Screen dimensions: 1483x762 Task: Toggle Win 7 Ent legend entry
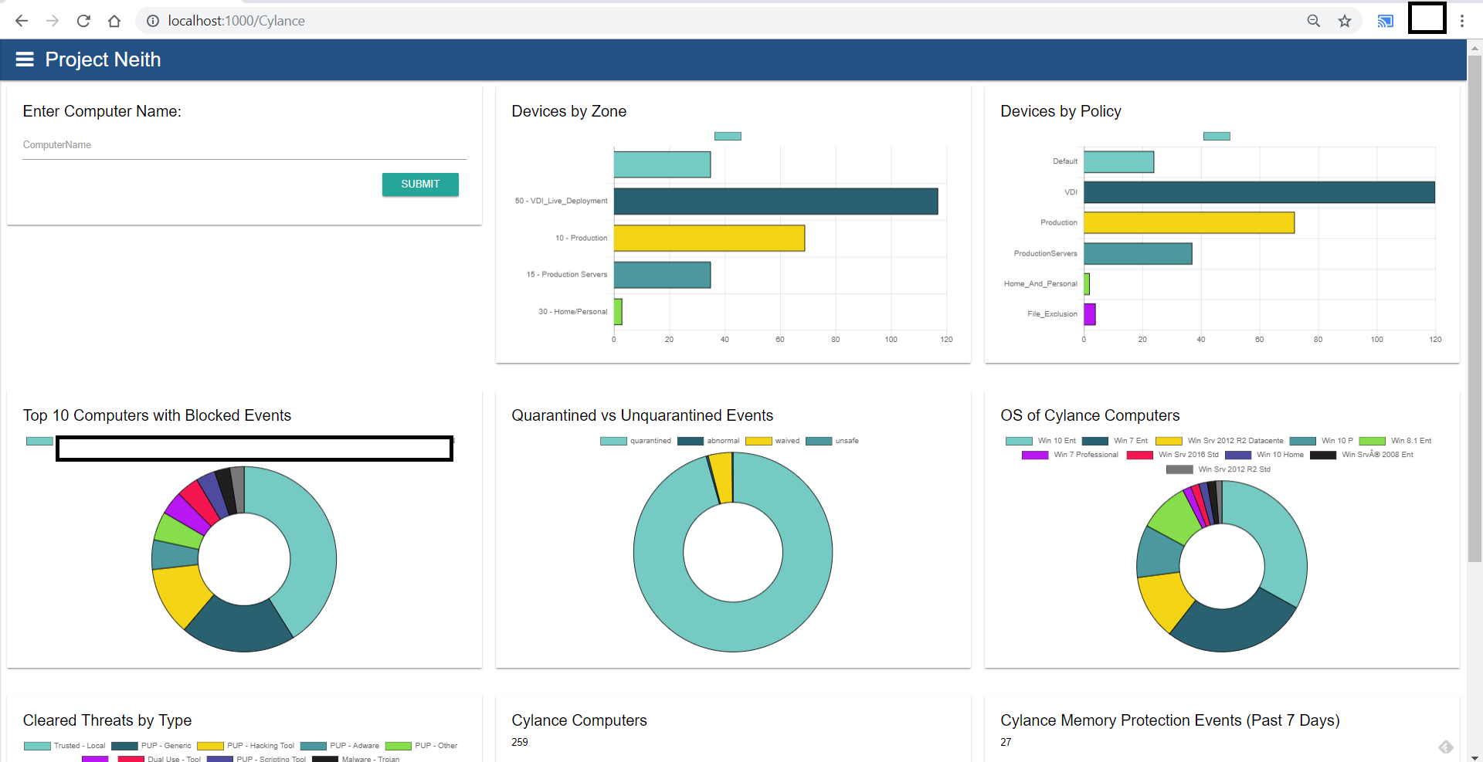pyautogui.click(x=1115, y=441)
